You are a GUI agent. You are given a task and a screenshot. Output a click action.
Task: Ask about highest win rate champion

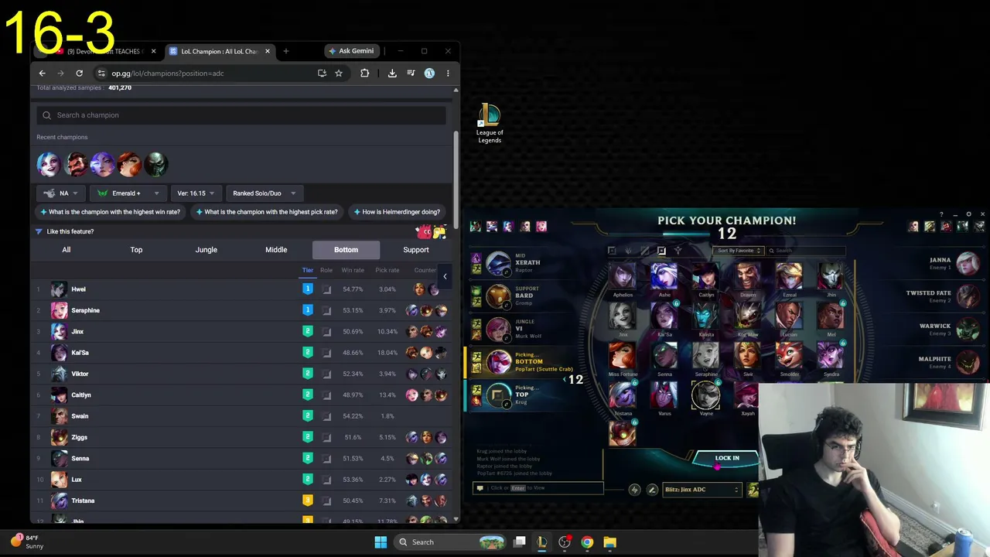click(x=111, y=212)
